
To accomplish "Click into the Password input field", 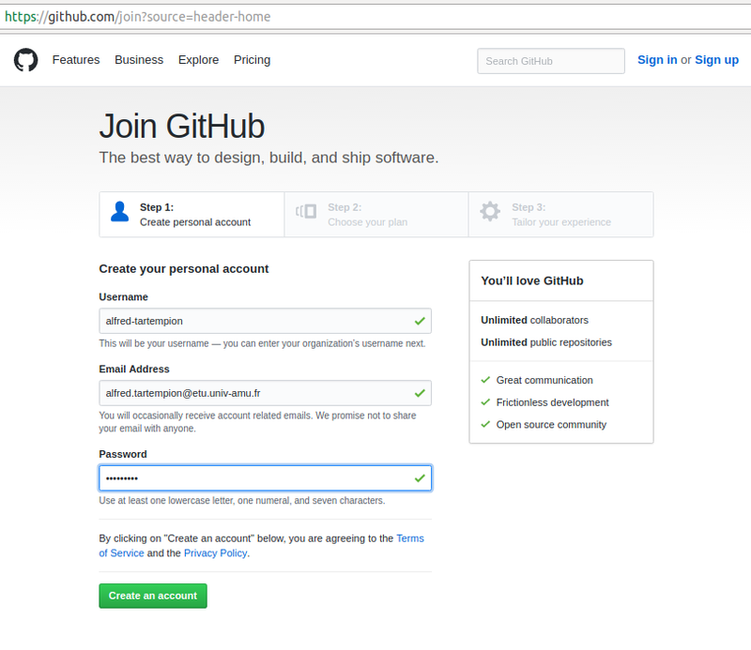I will [x=265, y=477].
